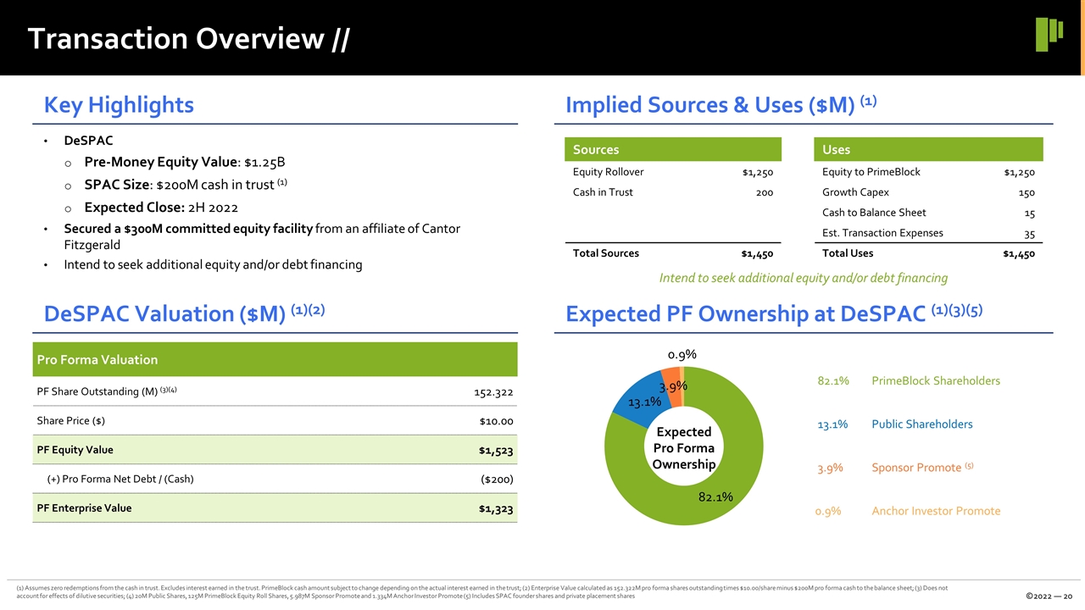Select the Growth Capex row label

pyautogui.click(x=855, y=192)
